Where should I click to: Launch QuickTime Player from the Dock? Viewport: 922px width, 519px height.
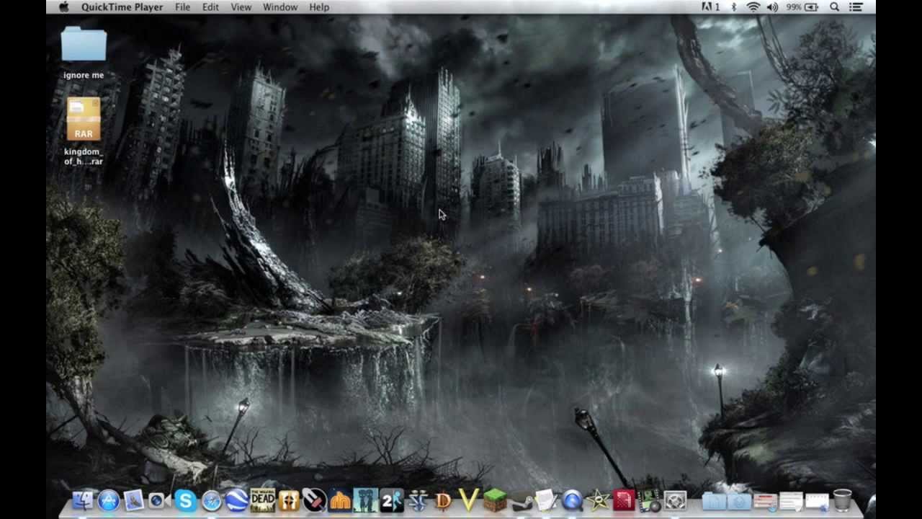click(x=573, y=500)
